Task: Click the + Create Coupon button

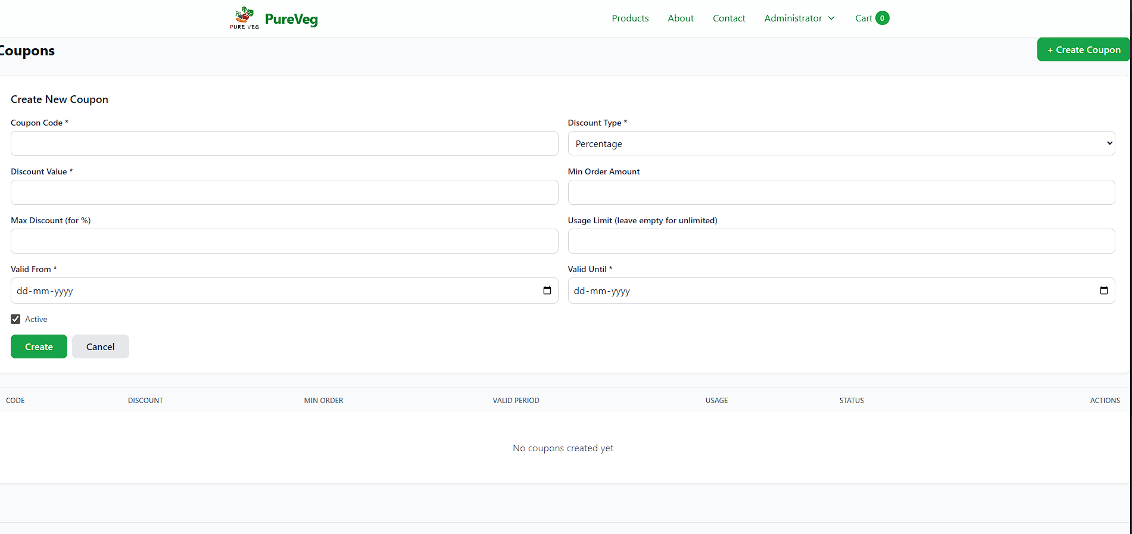Action: pyautogui.click(x=1083, y=49)
